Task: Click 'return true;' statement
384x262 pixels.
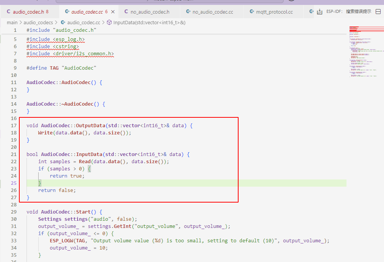Action: point(67,176)
